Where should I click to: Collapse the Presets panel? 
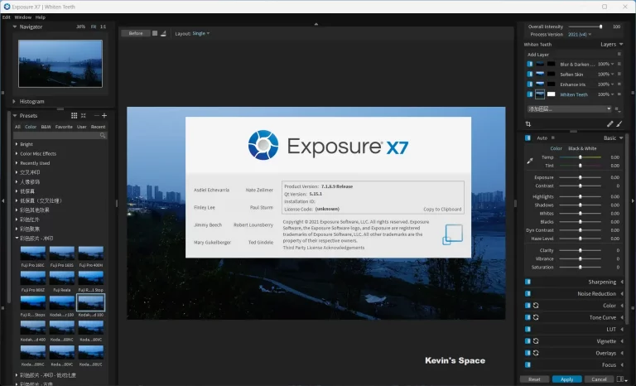pos(15,116)
